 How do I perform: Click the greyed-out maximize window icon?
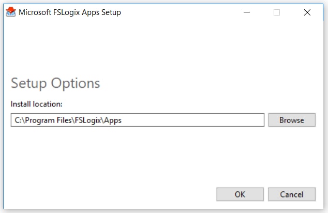tap(277, 12)
